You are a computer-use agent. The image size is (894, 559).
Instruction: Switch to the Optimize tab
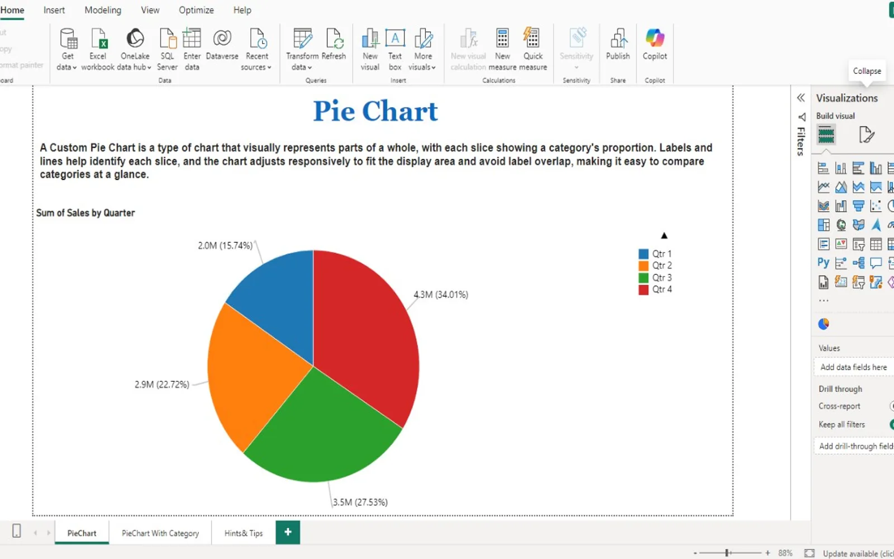click(196, 10)
